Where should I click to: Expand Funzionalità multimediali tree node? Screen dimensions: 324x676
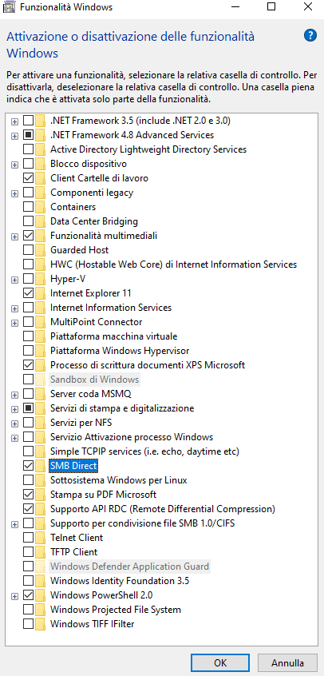tap(15, 237)
